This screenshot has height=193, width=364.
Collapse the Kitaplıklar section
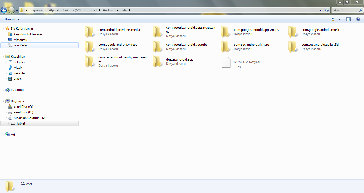pos(3,56)
